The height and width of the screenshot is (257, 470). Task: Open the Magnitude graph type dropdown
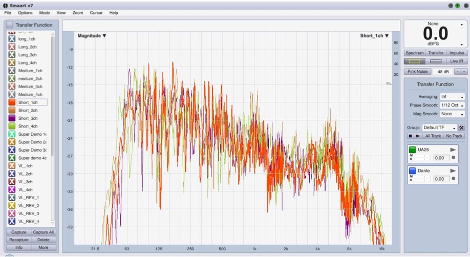[x=92, y=36]
